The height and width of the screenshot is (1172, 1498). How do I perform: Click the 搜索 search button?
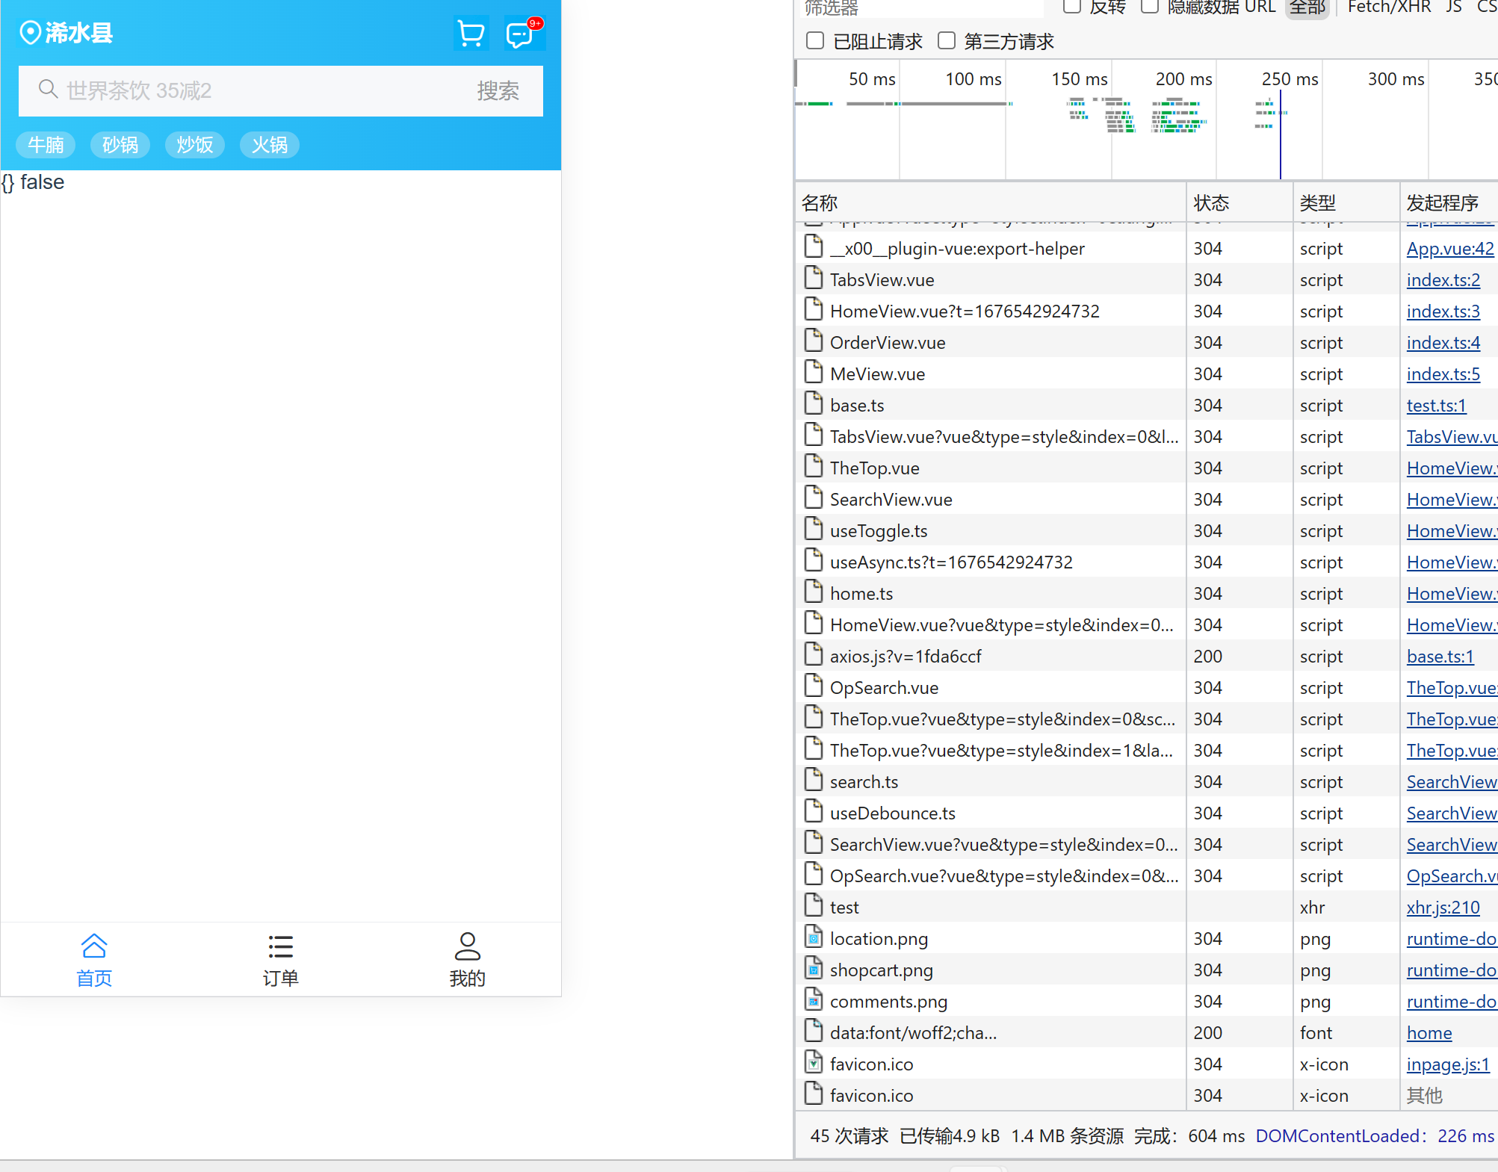point(498,90)
